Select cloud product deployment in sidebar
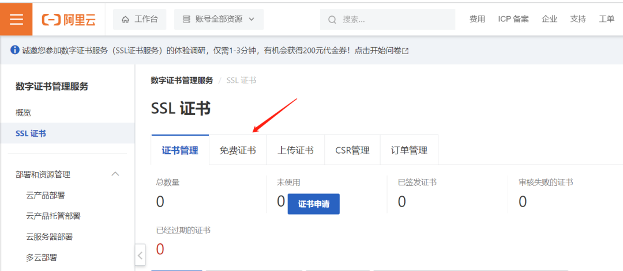Image resolution: width=623 pixels, height=271 pixels. click(x=46, y=196)
